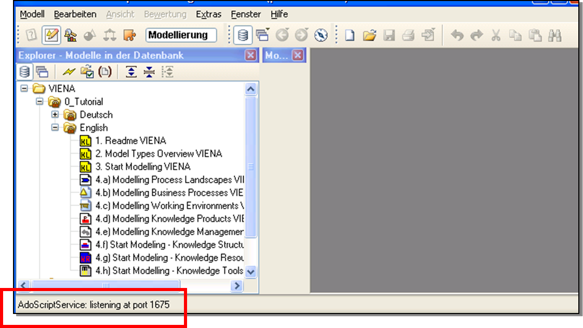
Task: Click the expand all tree icon
Action: (x=131, y=71)
